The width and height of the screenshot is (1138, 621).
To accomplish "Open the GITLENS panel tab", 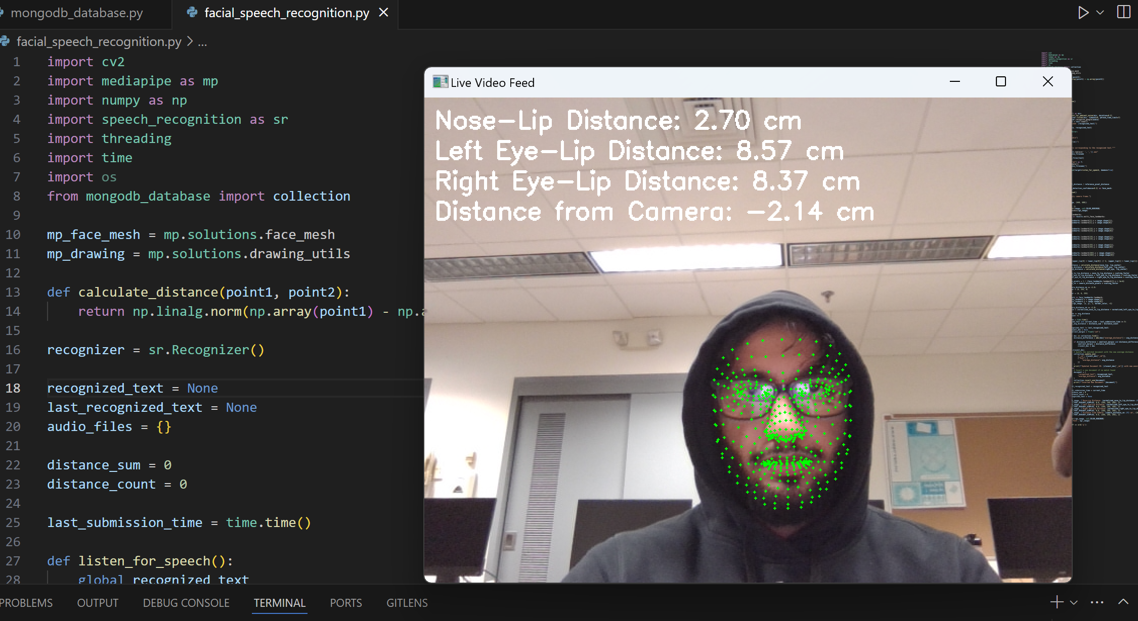I will pos(407,603).
